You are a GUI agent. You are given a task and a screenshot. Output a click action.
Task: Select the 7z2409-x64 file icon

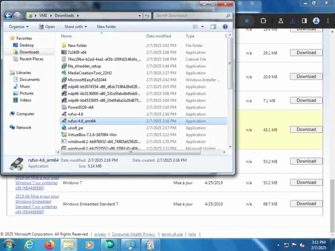[64, 52]
